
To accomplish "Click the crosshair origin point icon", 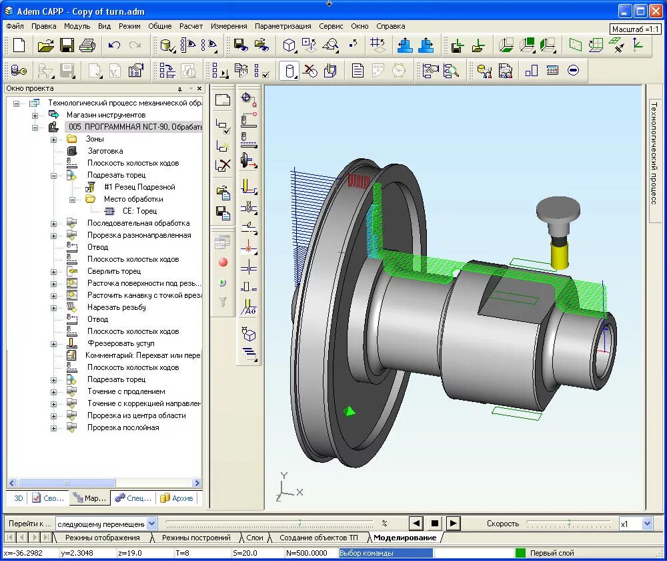I will tap(249, 100).
